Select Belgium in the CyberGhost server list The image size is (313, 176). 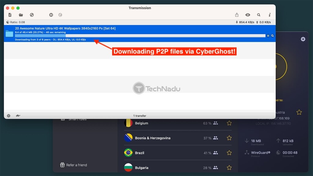pyautogui.click(x=178, y=123)
